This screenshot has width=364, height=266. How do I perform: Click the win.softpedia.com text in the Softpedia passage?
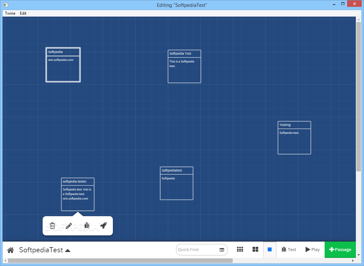[x=61, y=60]
